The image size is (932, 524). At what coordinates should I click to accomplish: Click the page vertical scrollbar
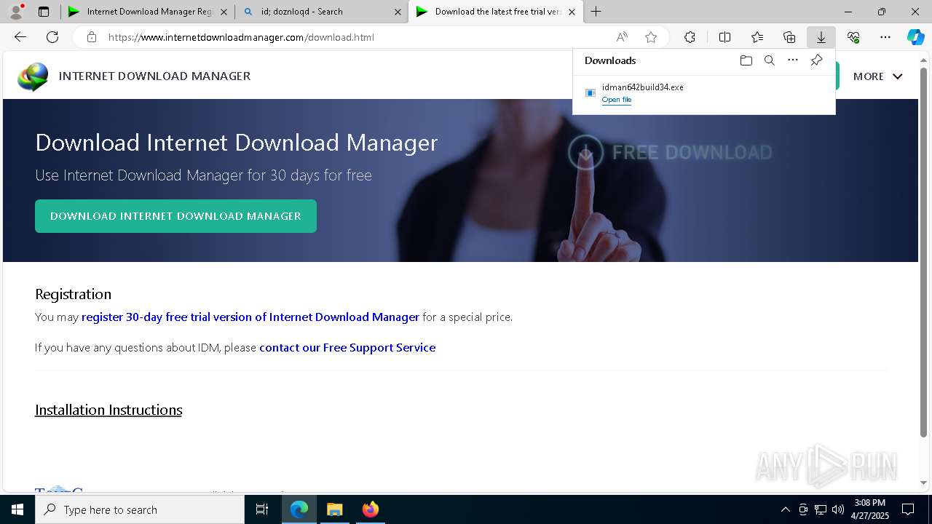pyautogui.click(x=924, y=251)
